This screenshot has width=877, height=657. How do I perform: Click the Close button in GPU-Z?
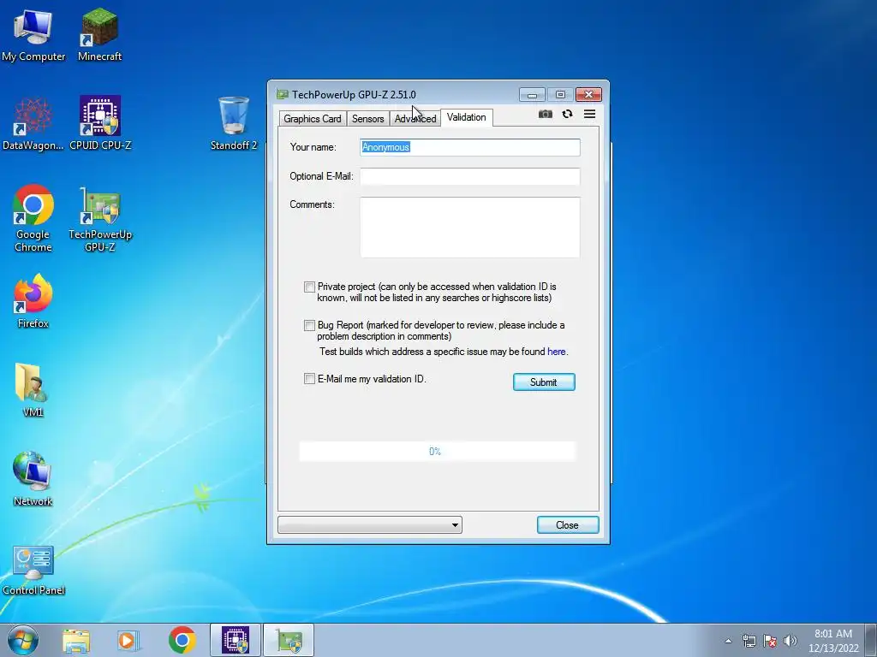(x=568, y=525)
